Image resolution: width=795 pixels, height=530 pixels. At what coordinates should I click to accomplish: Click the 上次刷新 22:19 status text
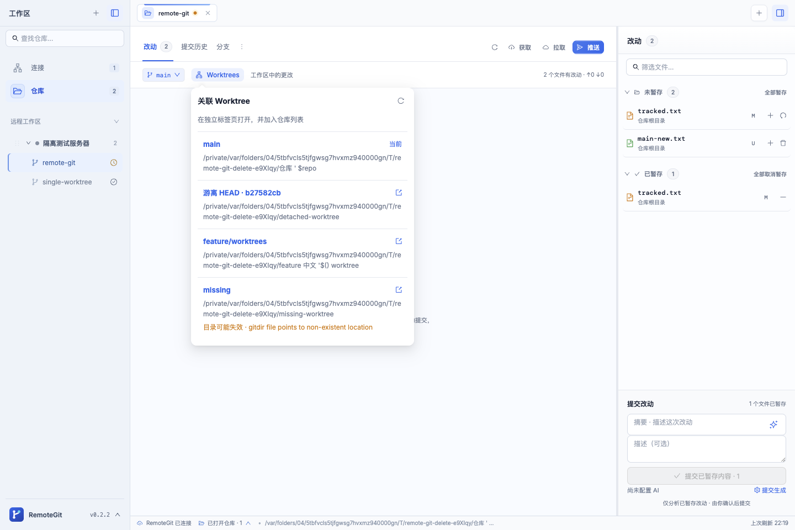pos(770,523)
